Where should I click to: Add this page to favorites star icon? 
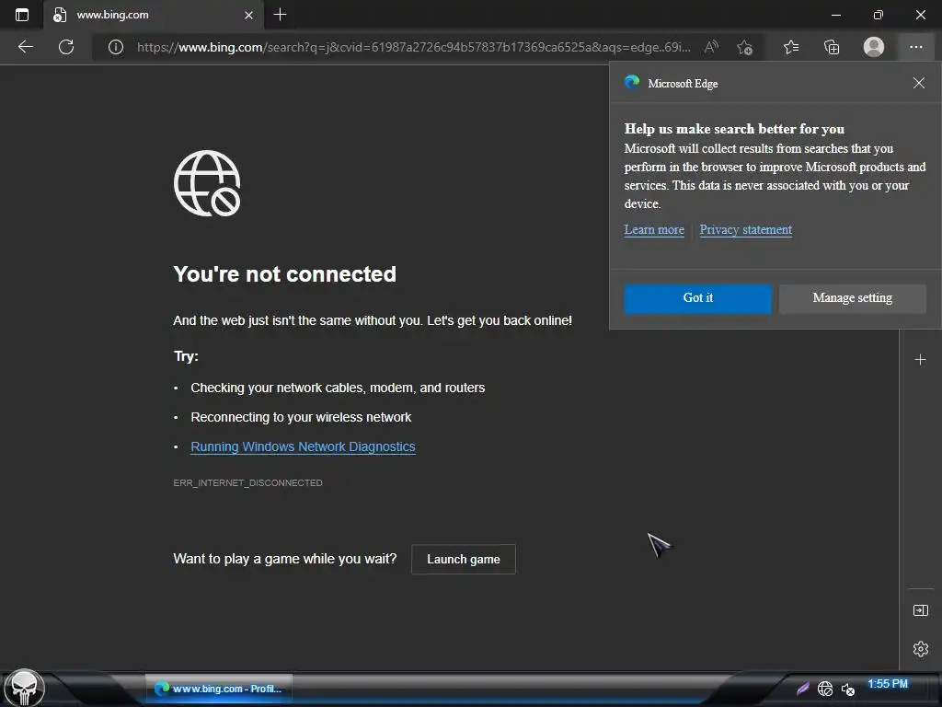[x=744, y=47]
